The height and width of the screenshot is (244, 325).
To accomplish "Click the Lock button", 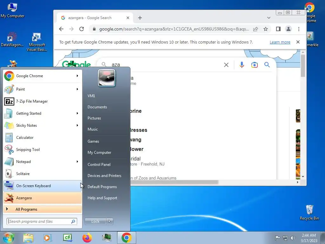I will click(x=96, y=221).
